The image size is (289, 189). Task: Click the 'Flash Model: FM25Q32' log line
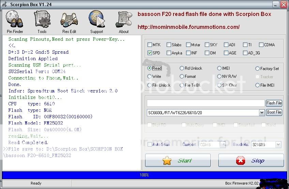tap(35, 123)
